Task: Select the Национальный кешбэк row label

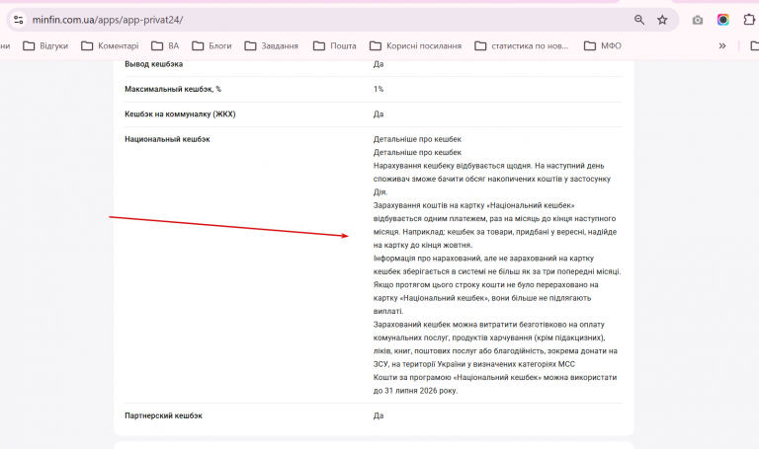Action: pyautogui.click(x=167, y=139)
